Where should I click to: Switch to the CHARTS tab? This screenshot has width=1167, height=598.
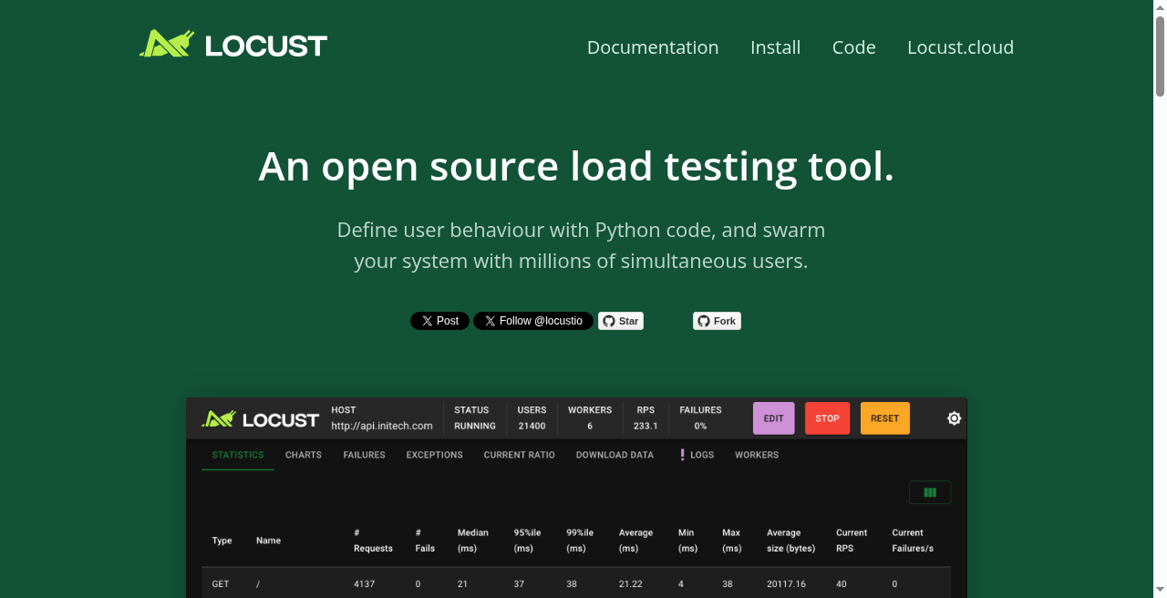coord(304,455)
